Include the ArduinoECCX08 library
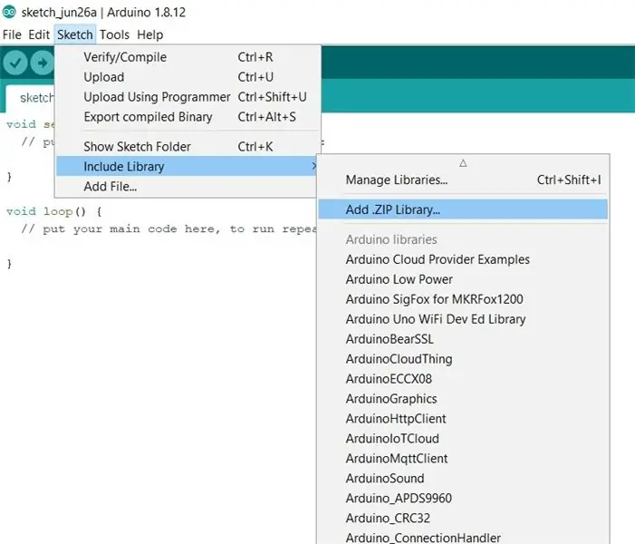 pos(463,379)
